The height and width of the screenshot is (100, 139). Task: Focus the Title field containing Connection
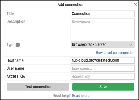tap(103, 14)
